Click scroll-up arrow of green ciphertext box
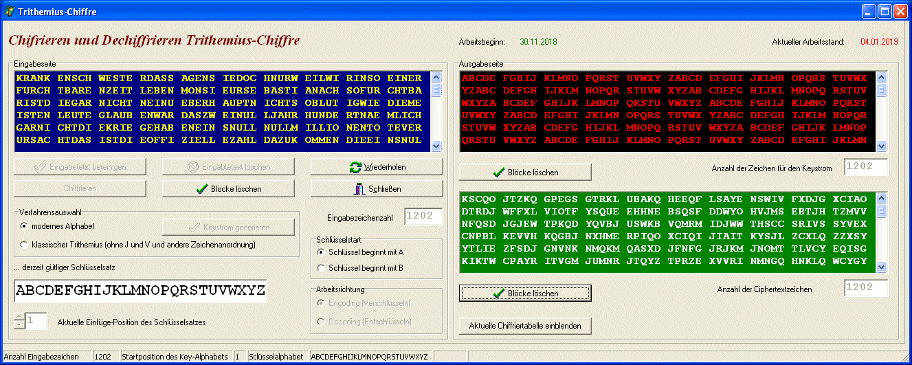This screenshot has width=912, height=365. (882, 199)
